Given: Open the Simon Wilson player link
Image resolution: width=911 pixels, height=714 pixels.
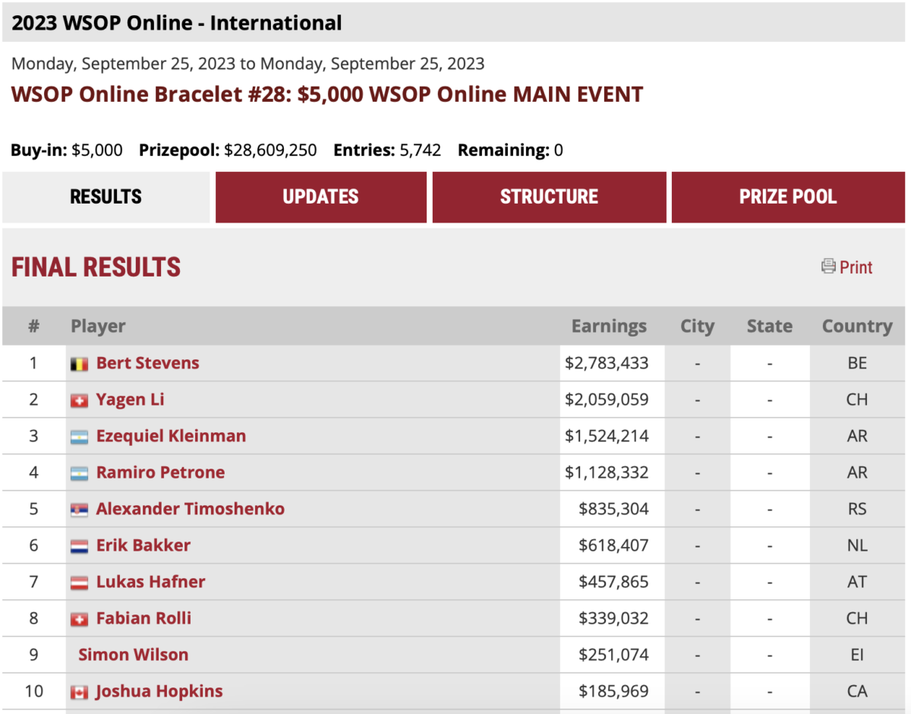Looking at the screenshot, I should pos(133,655).
